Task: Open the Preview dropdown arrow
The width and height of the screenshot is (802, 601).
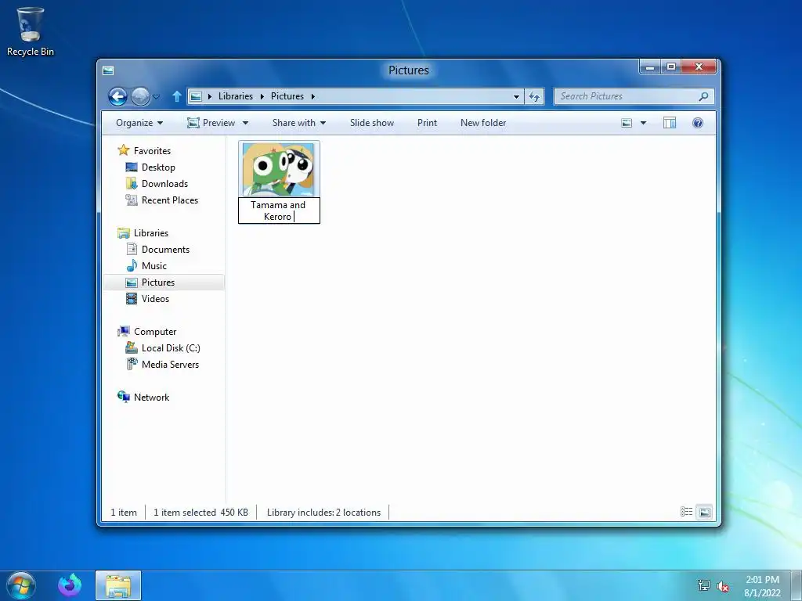Action: [x=245, y=123]
